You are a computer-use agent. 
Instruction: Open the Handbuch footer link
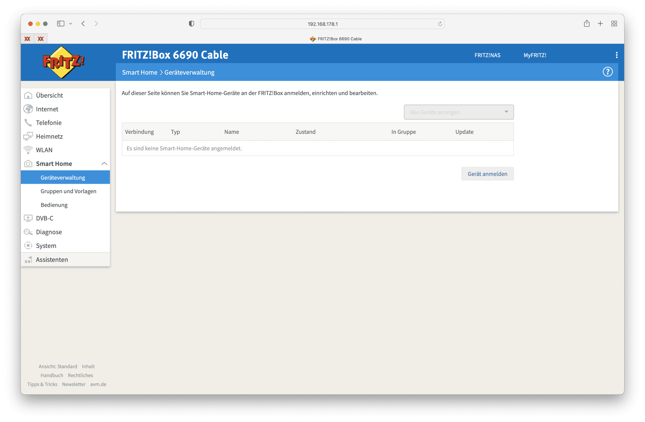coord(52,375)
